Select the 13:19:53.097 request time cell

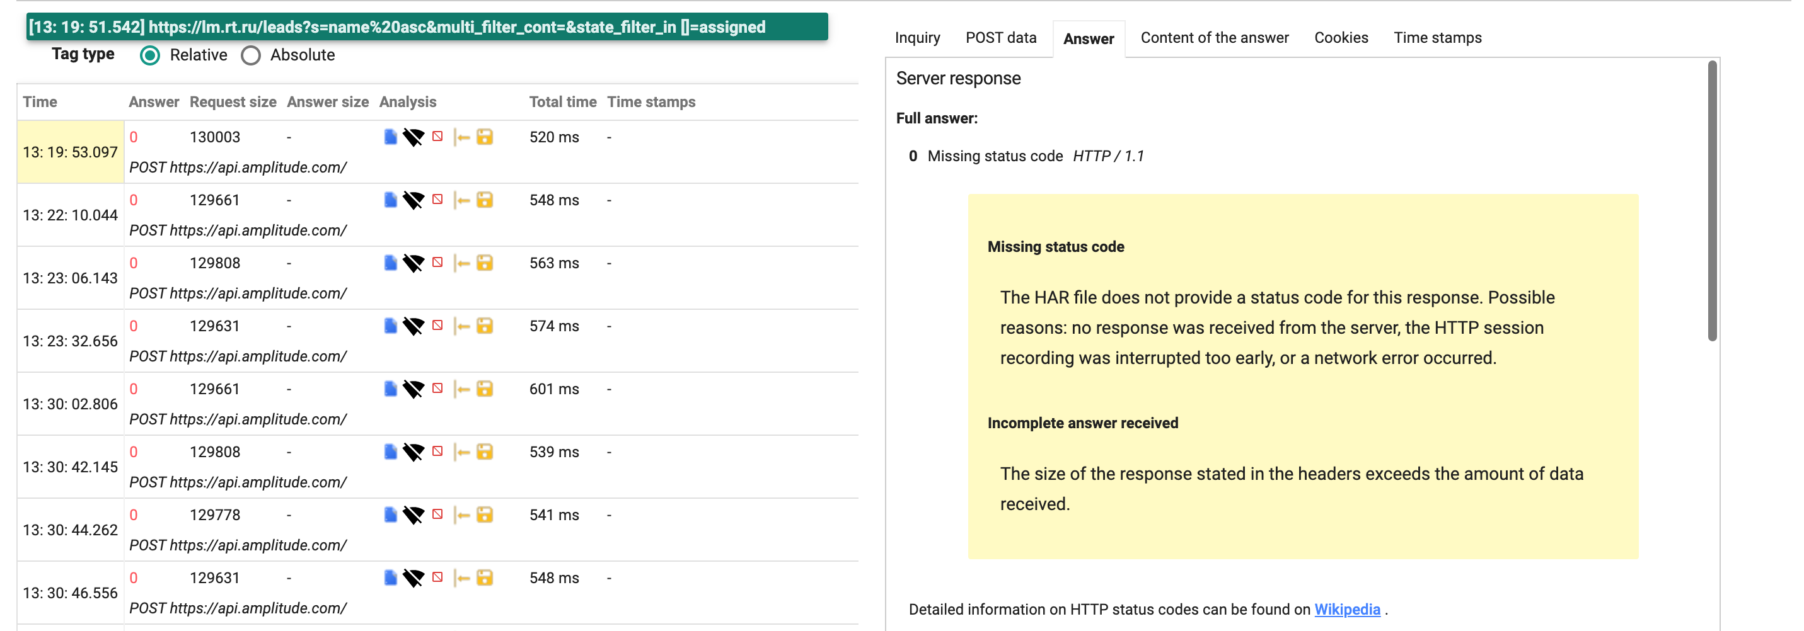pyautogui.click(x=70, y=152)
